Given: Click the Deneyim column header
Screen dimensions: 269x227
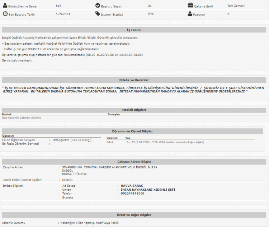Looking at the screenshot, I should 113,114.
